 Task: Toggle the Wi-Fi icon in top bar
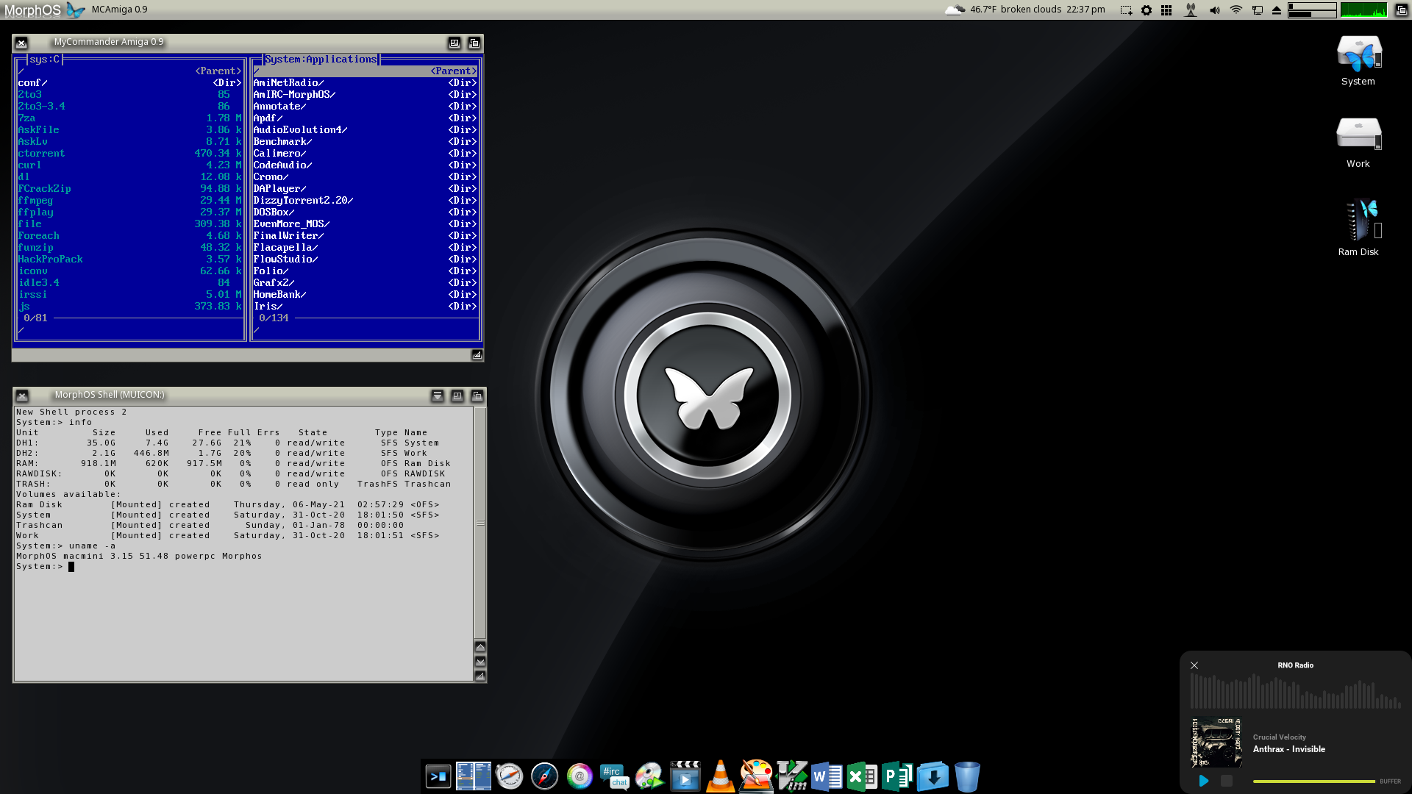point(1236,10)
